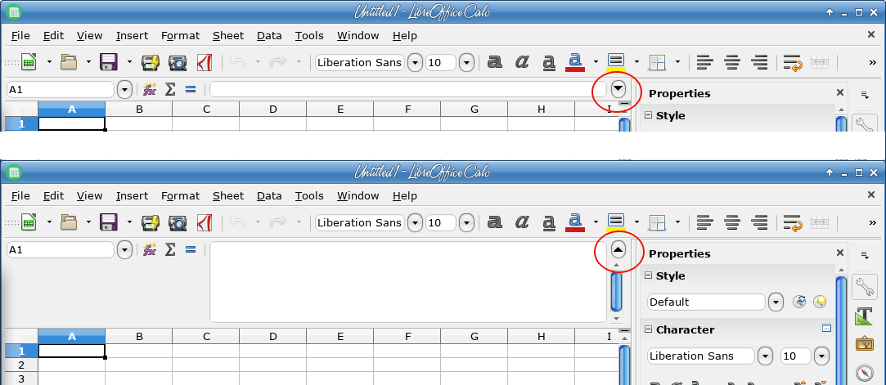Align left in top window toolbar
The height and width of the screenshot is (385, 886).
click(704, 62)
